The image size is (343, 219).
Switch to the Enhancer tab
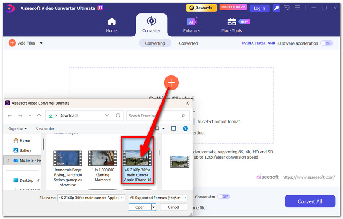point(191,25)
